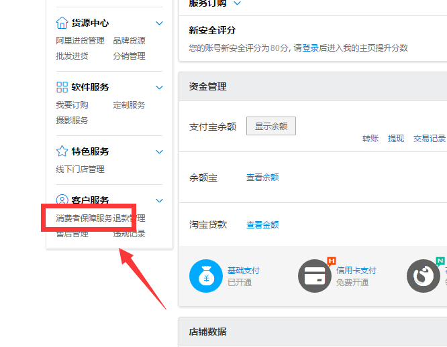The height and width of the screenshot is (347, 447).
Task: Open 摄影服务 menu item
Action: 72,121
